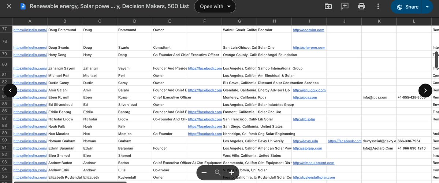Viewport: 439px width, 183px height.
Task: Click the cell '866-338-7934'
Action: (414, 141)
